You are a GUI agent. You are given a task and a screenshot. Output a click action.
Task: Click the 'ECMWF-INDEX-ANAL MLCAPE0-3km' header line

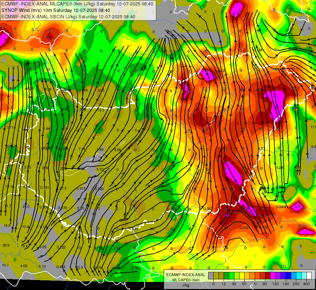[77, 4]
